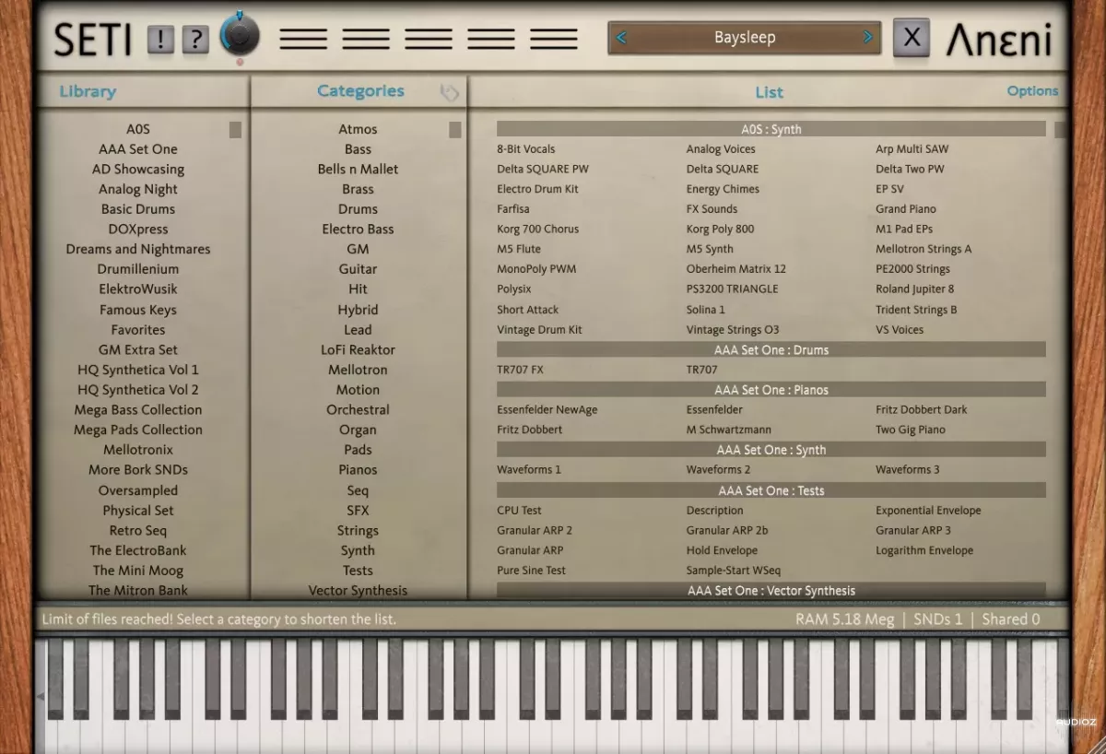The height and width of the screenshot is (754, 1106).
Task: Load the Vintage Strings O3 sound
Action: [733, 330]
